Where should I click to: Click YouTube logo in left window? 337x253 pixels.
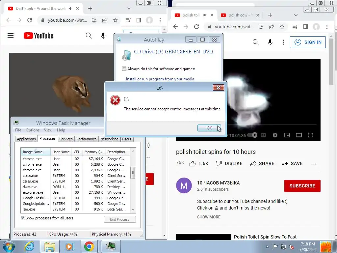[x=39, y=36]
